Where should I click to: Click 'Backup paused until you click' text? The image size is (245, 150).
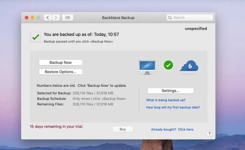point(78,42)
